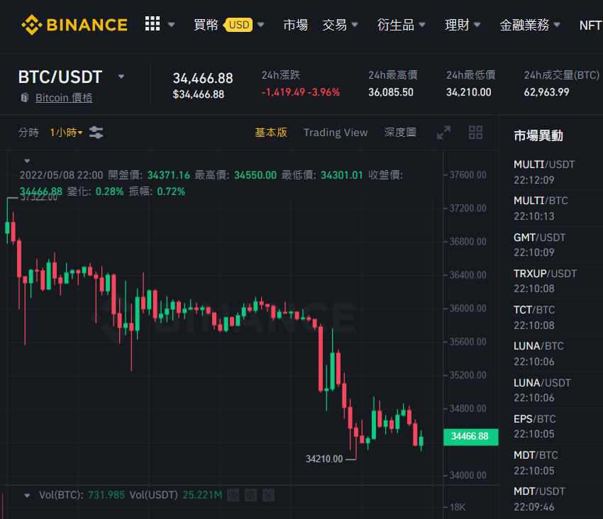Open the NFT menu item

coord(590,26)
